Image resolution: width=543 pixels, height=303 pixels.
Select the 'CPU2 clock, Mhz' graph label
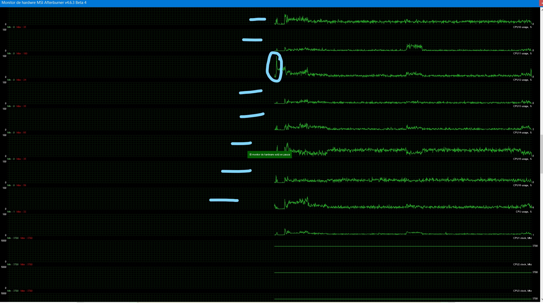522,264
